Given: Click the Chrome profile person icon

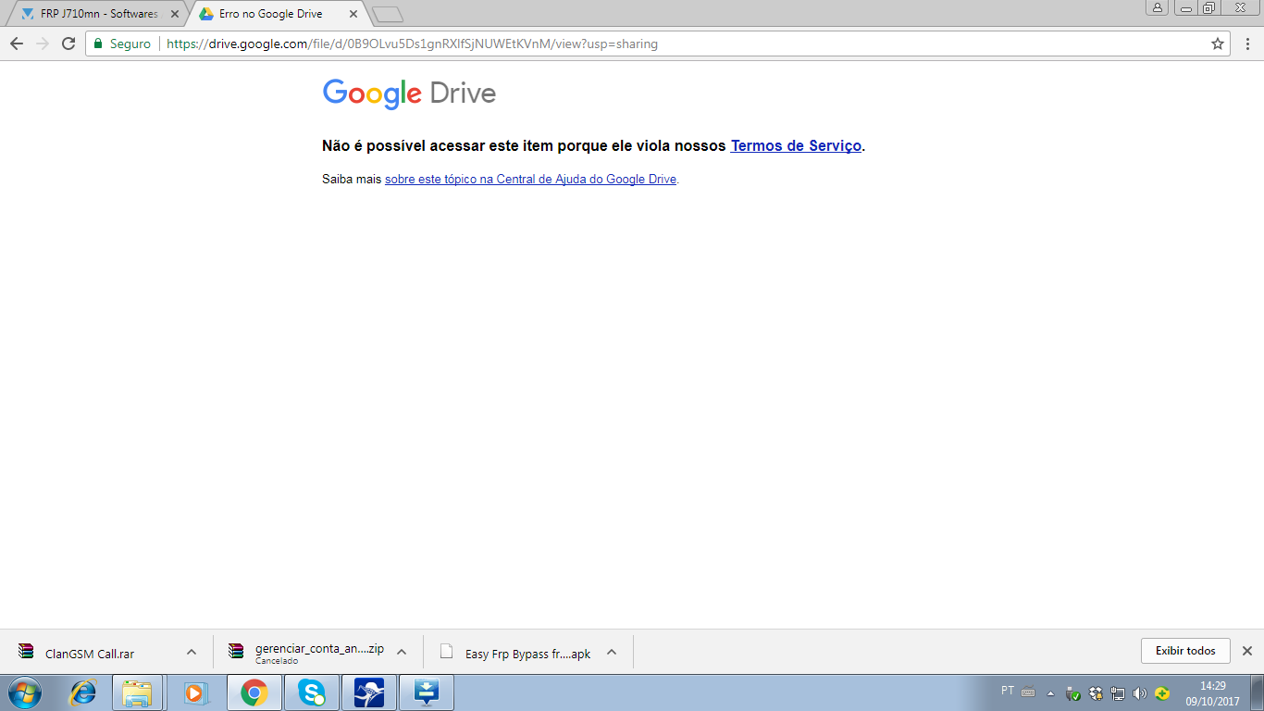Looking at the screenshot, I should click(1158, 8).
